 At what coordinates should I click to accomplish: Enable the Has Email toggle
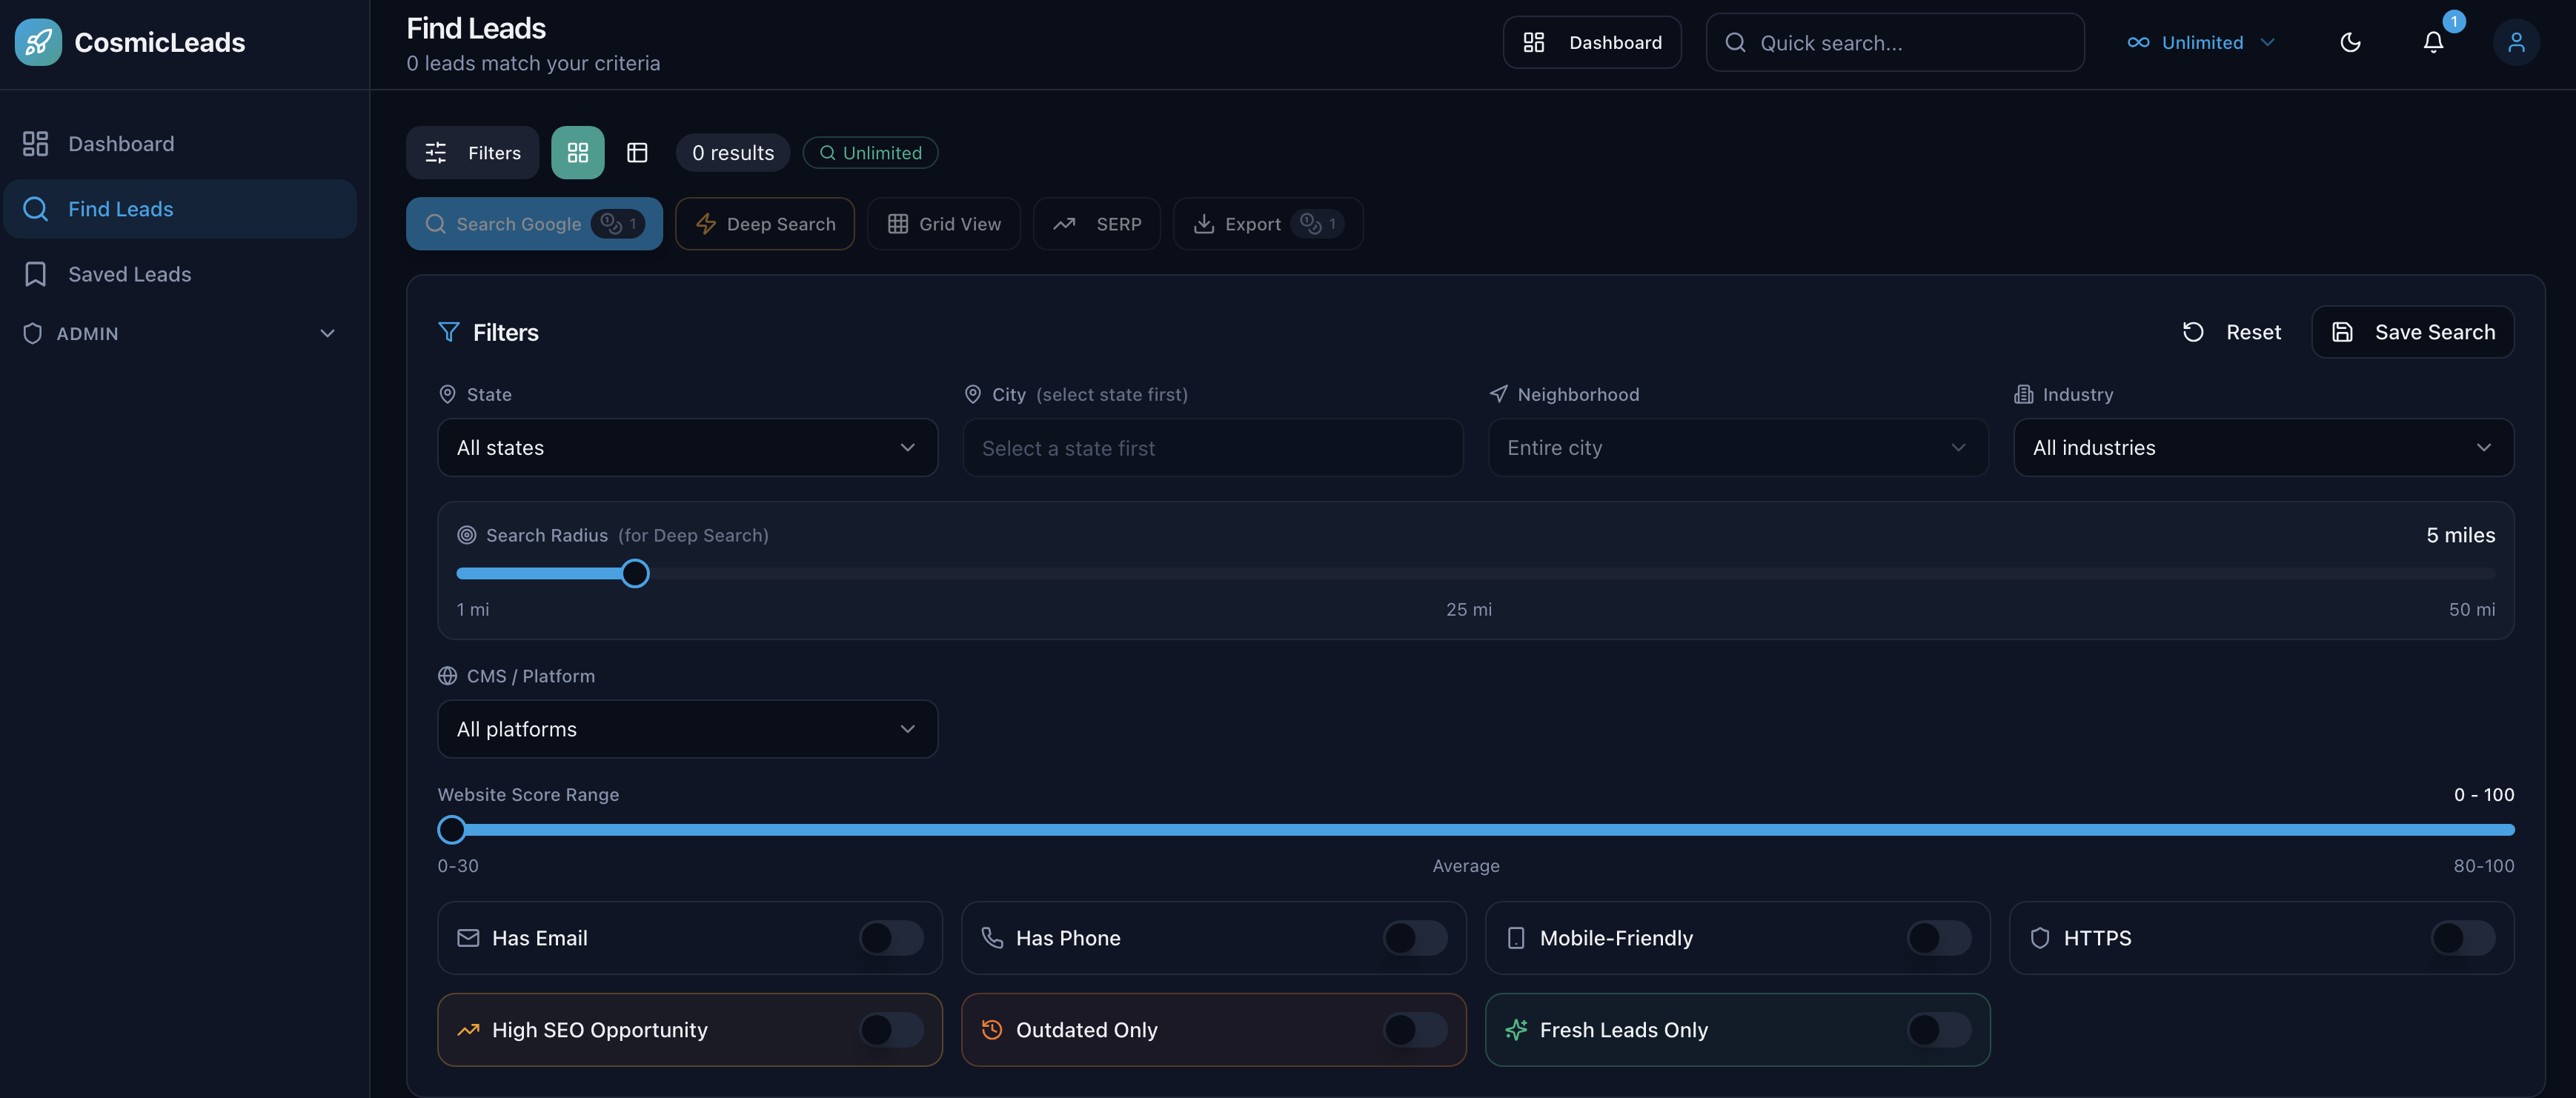(x=890, y=938)
